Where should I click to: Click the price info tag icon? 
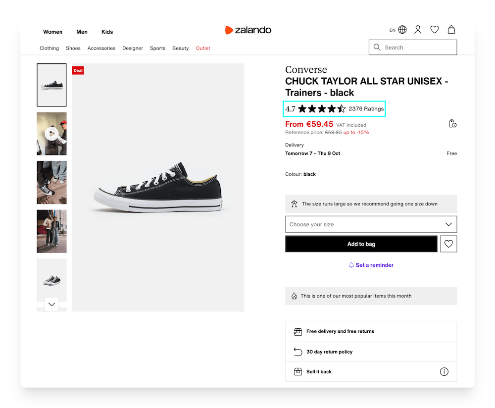click(x=452, y=124)
